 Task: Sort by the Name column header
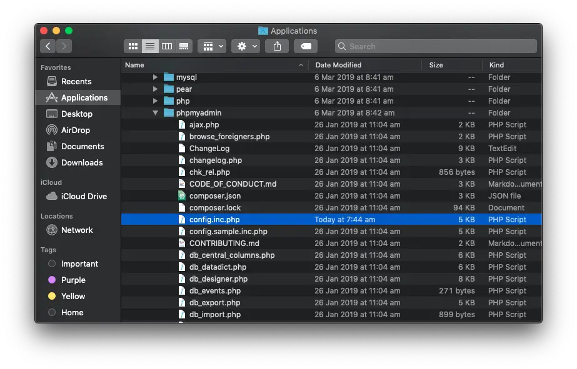[214, 65]
